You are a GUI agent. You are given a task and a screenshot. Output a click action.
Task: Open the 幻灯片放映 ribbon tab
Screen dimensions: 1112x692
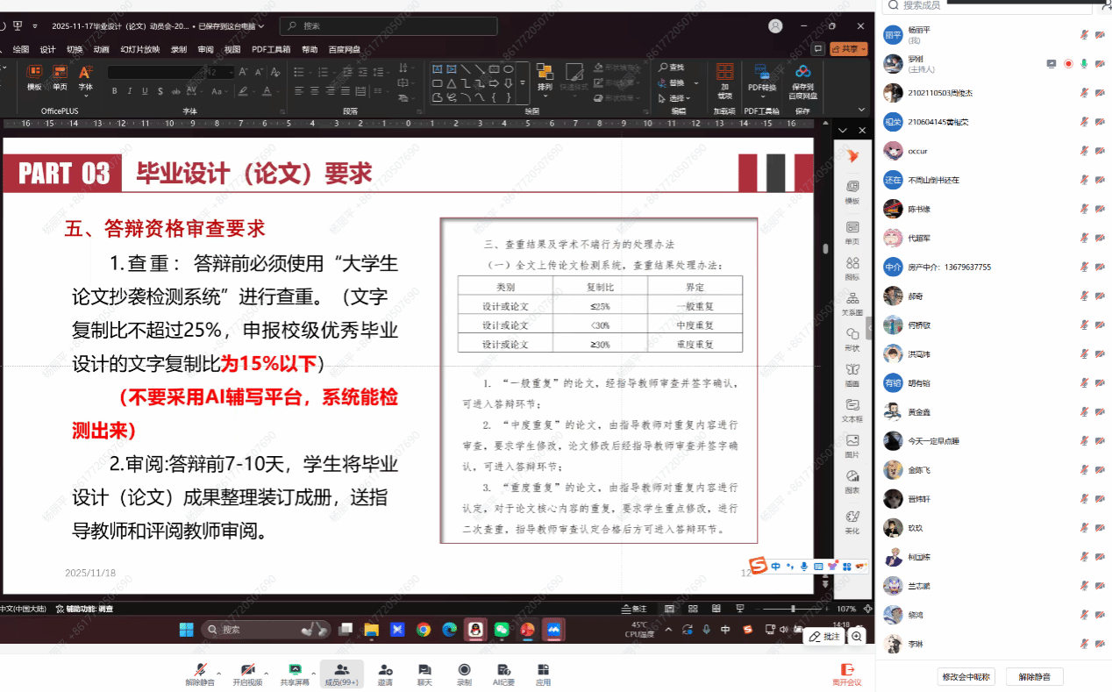coord(140,49)
